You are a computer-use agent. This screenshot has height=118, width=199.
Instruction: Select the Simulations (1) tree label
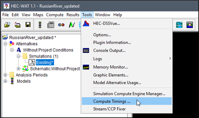pyautogui.click(x=44, y=56)
